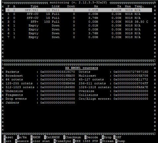Click the Temp. column header

(139, 6)
